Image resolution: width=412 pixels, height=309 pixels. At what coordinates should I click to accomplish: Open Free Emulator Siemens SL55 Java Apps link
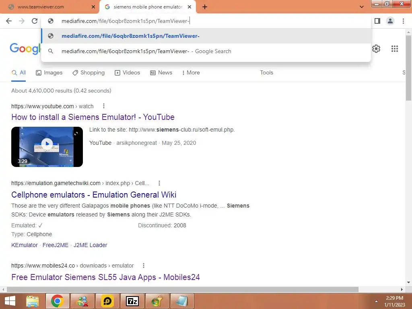click(x=105, y=277)
